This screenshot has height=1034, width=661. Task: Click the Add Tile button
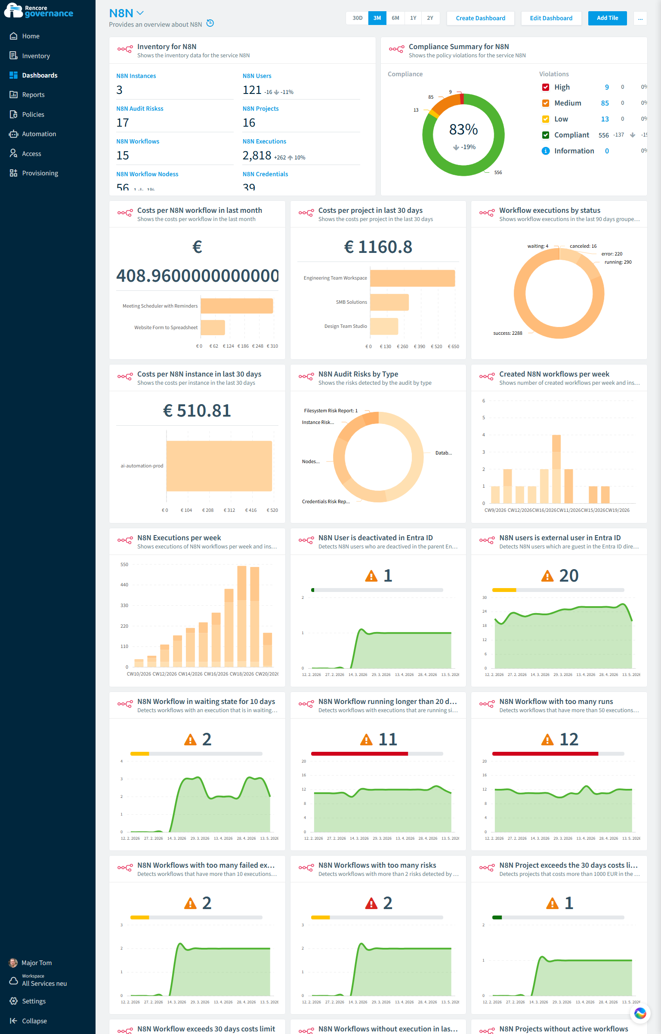tap(607, 18)
